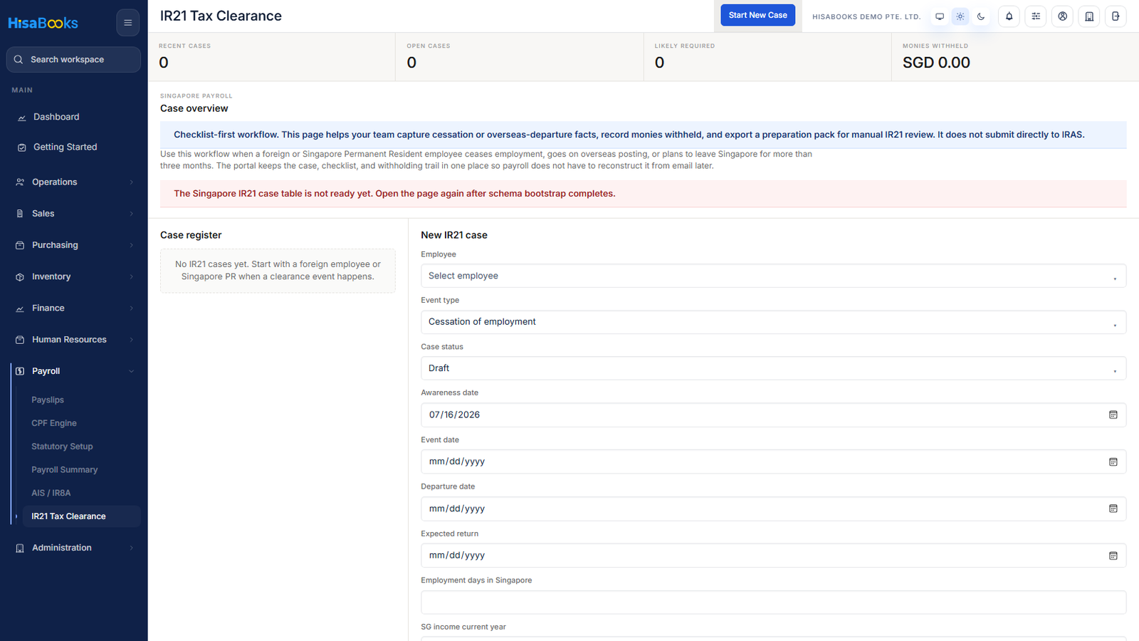The image size is (1139, 641).
Task: Click the Payroll dollar icon
Action: (x=20, y=371)
